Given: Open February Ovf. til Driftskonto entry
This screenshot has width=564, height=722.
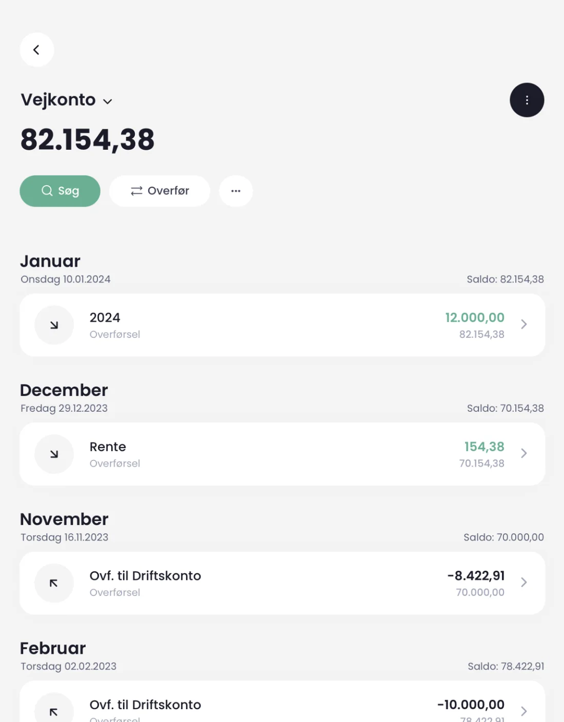Looking at the screenshot, I should coord(282,701).
